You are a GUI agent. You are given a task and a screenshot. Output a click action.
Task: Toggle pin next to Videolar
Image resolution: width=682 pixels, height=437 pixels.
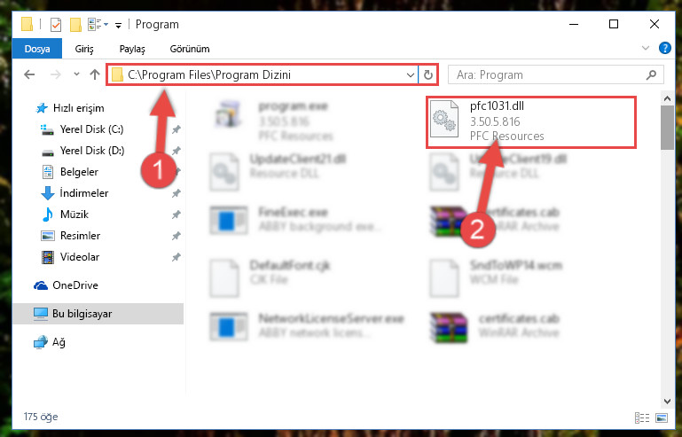[176, 257]
